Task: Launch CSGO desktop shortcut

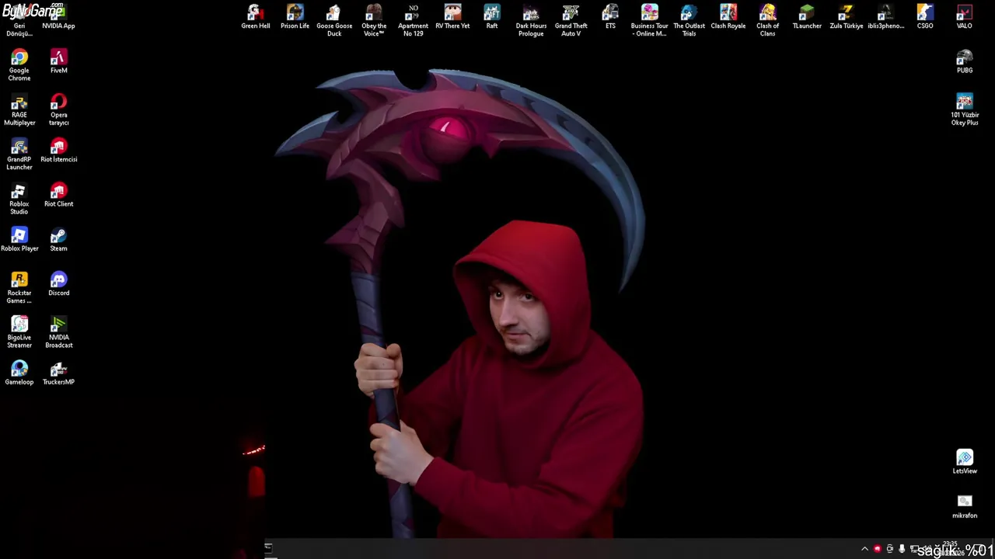Action: [x=925, y=17]
